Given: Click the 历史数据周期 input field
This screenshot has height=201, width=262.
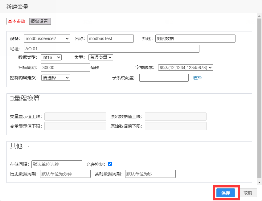Looking at the screenshot, I should point(65,174).
